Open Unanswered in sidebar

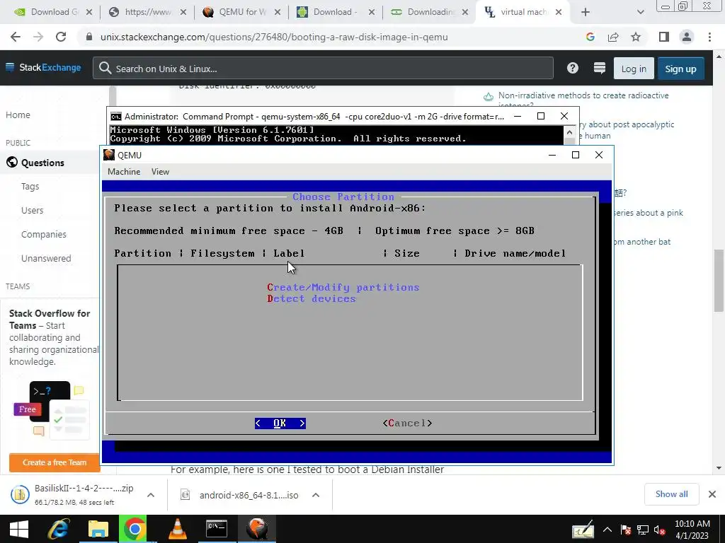coord(46,259)
